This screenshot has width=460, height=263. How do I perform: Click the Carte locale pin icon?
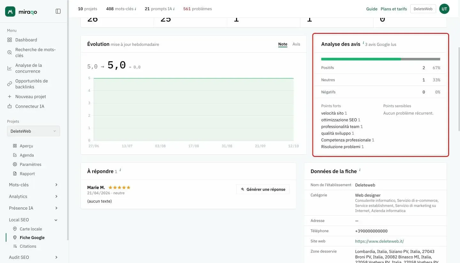[x=15, y=229]
